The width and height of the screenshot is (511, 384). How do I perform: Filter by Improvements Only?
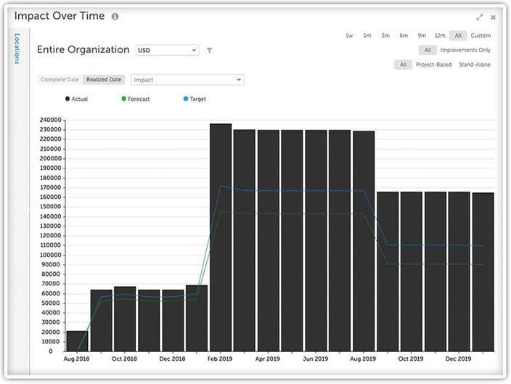pyautogui.click(x=465, y=50)
